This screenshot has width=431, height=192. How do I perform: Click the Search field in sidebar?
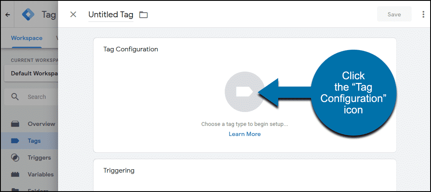click(x=37, y=97)
